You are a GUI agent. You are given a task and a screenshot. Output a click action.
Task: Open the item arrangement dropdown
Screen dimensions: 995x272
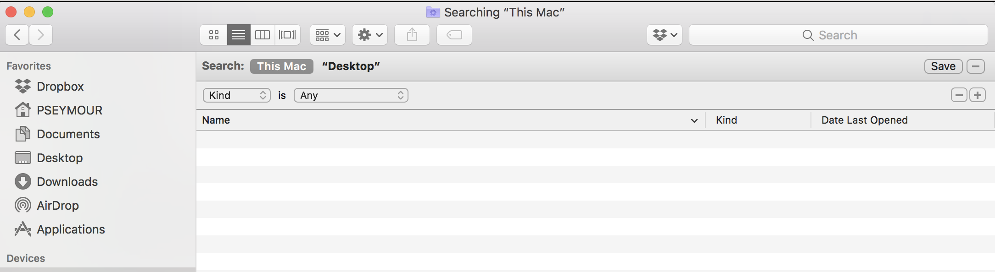pos(328,35)
